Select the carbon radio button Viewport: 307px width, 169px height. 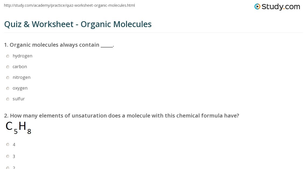(x=8, y=67)
